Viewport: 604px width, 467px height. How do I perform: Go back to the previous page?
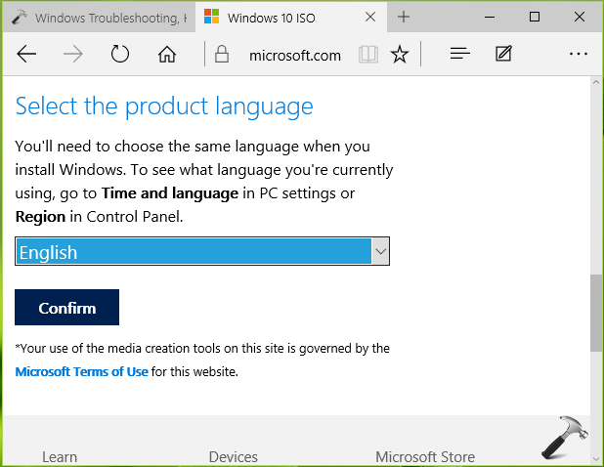click(26, 54)
